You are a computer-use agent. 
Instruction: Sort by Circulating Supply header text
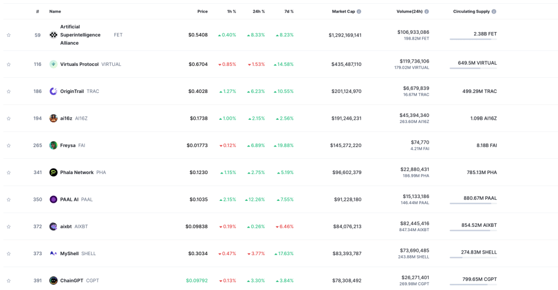coord(471,11)
